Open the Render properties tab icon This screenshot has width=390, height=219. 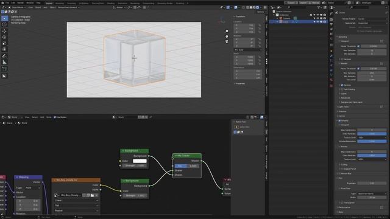331,19
